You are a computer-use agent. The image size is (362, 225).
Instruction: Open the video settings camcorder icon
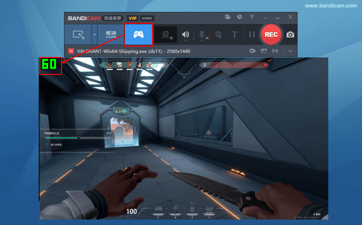(252, 51)
